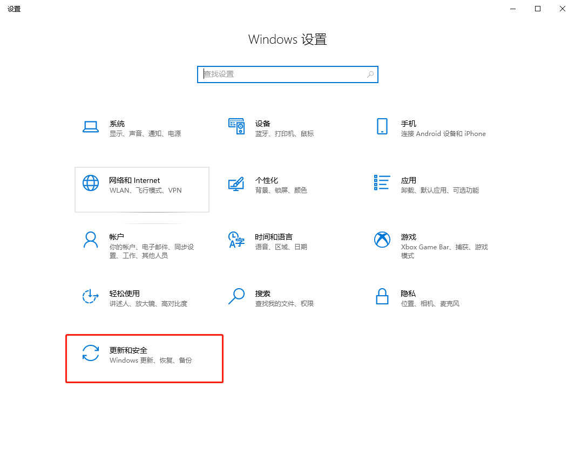Click the 背景、锁屏、颜色 description
575x449 pixels.
tap(281, 190)
